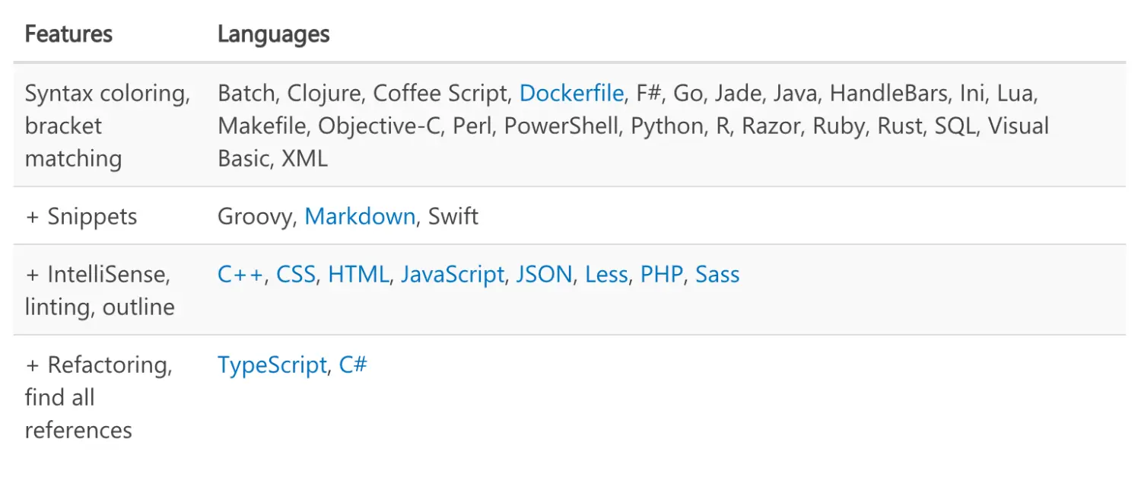Click the word "PowerShell"

click(561, 126)
